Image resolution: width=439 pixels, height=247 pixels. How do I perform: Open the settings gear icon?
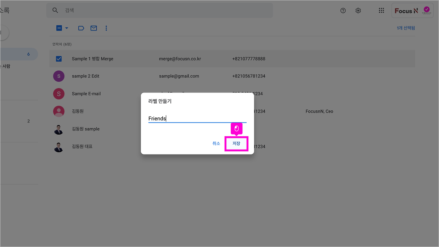pyautogui.click(x=358, y=10)
